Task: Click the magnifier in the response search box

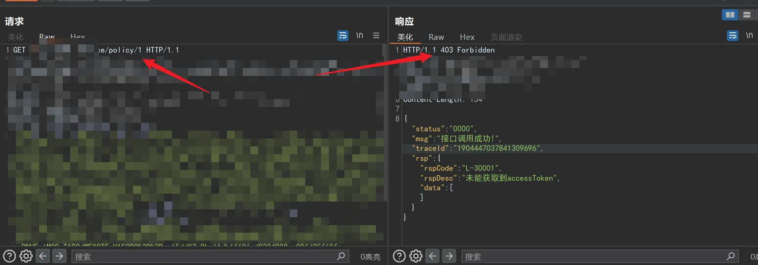Action: tap(731, 256)
